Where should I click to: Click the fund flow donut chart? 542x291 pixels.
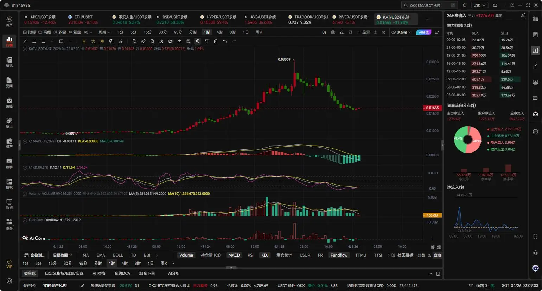pos(467,140)
